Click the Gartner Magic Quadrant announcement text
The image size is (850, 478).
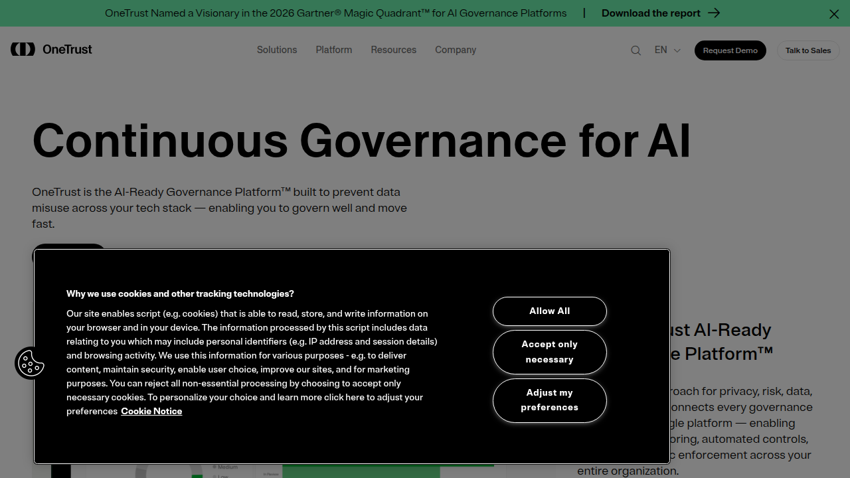click(336, 13)
